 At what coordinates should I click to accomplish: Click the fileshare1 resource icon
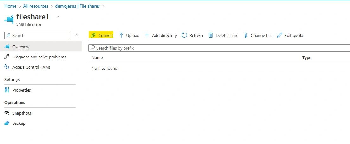(9, 19)
